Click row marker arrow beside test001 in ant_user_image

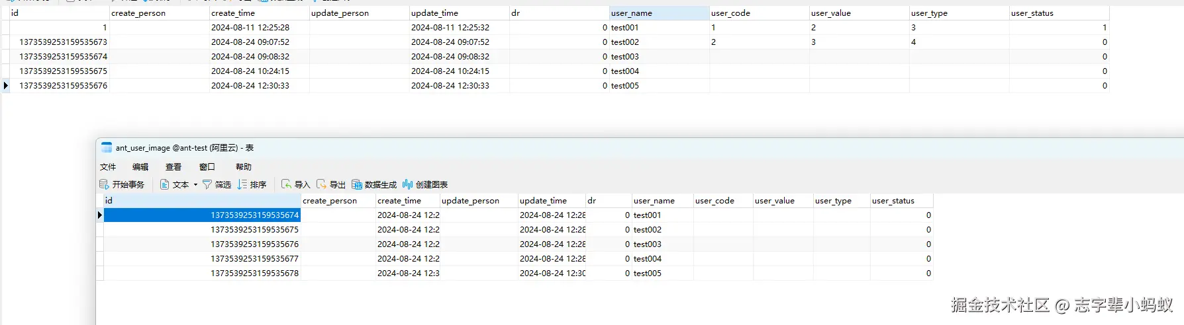point(99,215)
